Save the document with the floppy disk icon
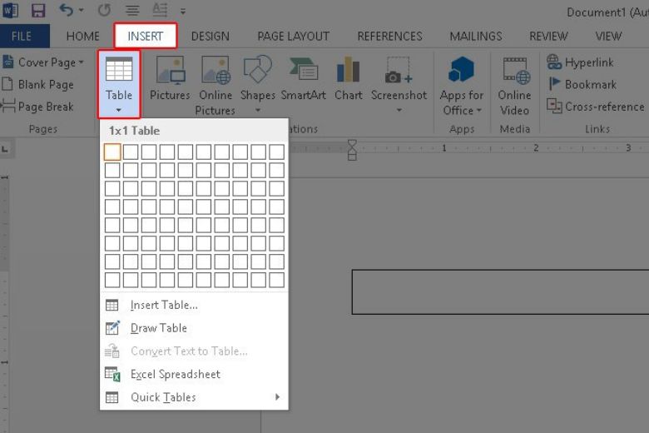The image size is (649, 433). tap(38, 10)
